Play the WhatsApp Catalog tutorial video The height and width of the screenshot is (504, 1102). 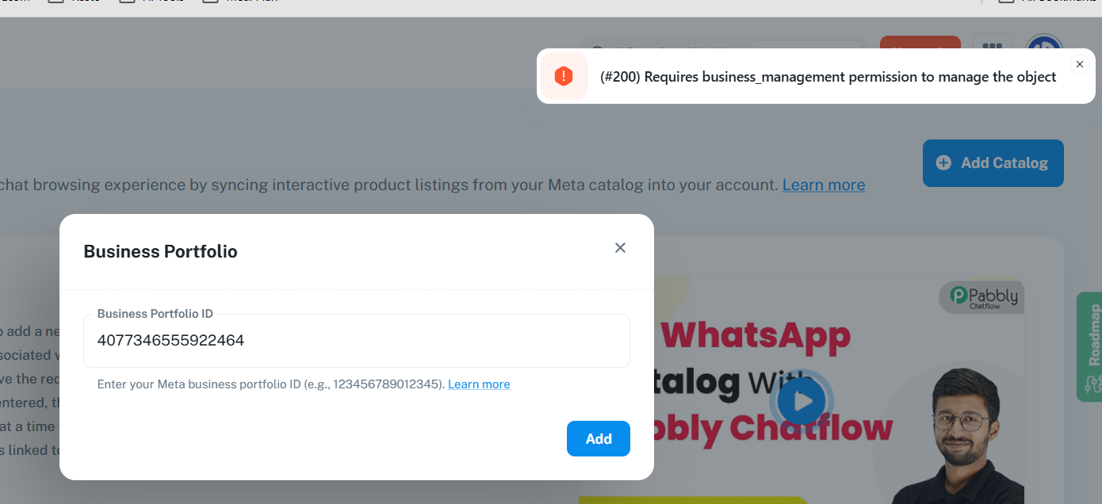(x=802, y=401)
